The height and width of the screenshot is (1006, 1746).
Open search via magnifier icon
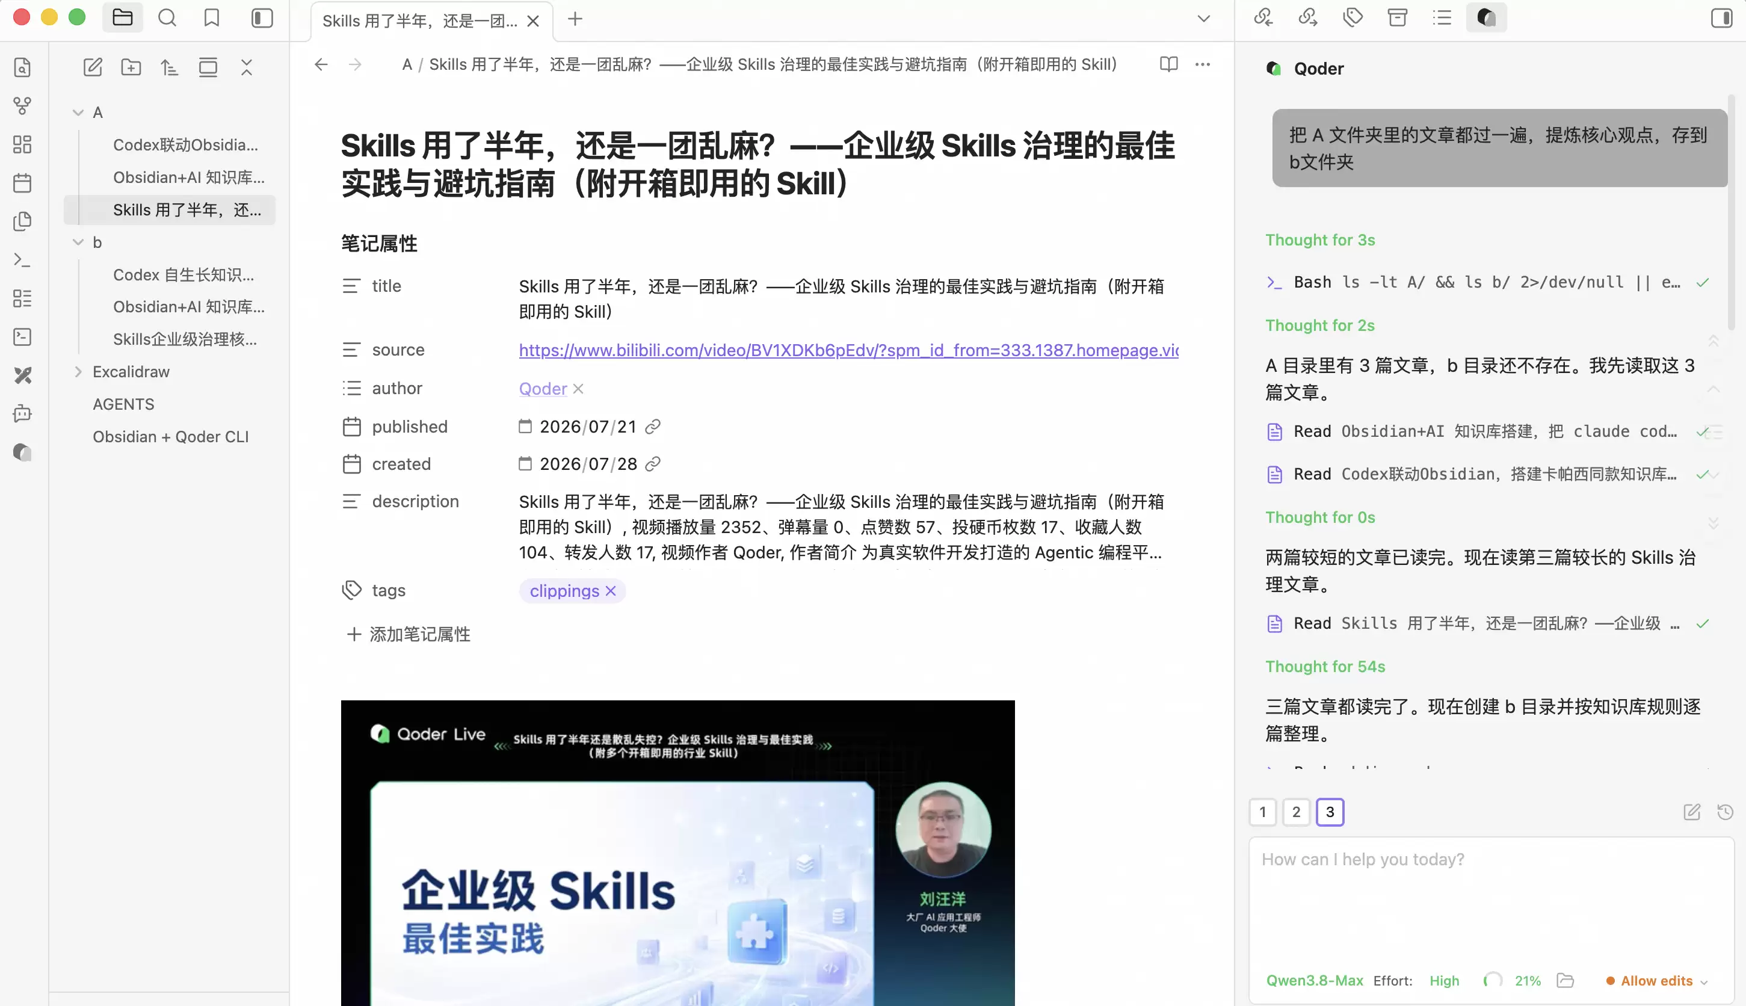click(x=167, y=17)
